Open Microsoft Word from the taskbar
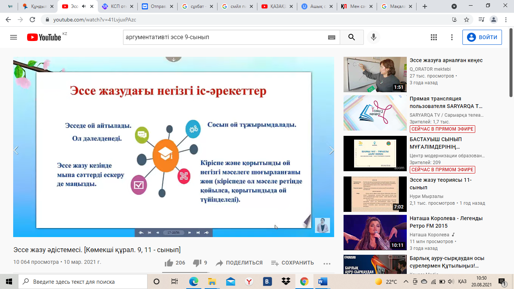The height and width of the screenshot is (289, 514). coord(322,281)
